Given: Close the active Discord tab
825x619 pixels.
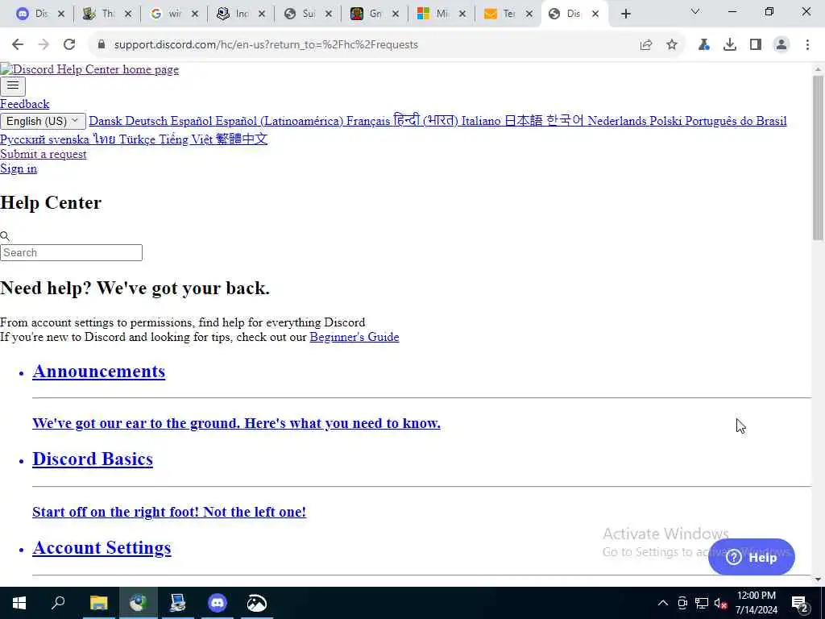Looking at the screenshot, I should [x=595, y=14].
